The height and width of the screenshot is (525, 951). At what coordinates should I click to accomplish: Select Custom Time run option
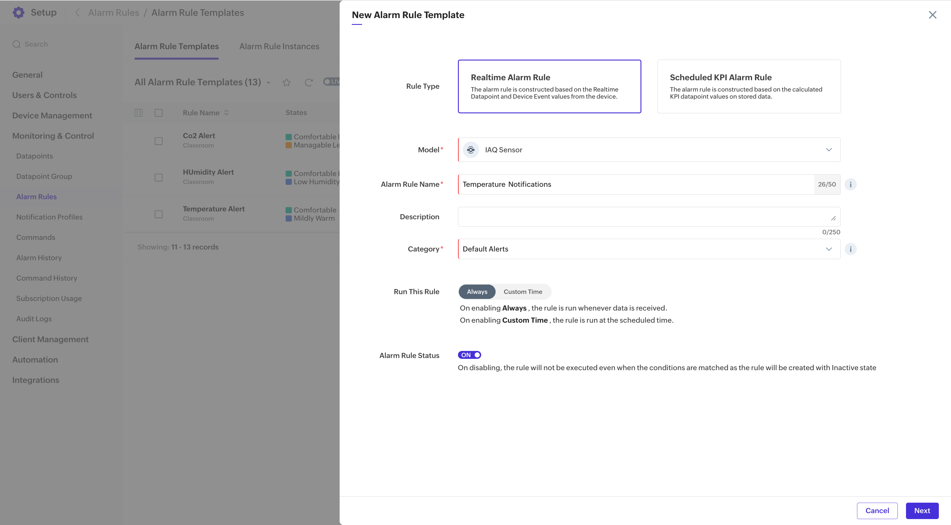click(x=523, y=292)
